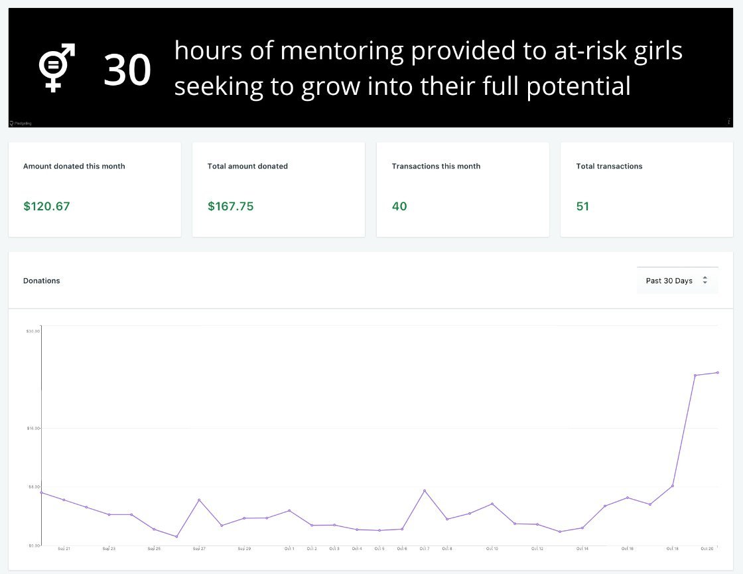
Task: Click the gender equality symbol icon
Action: click(57, 68)
